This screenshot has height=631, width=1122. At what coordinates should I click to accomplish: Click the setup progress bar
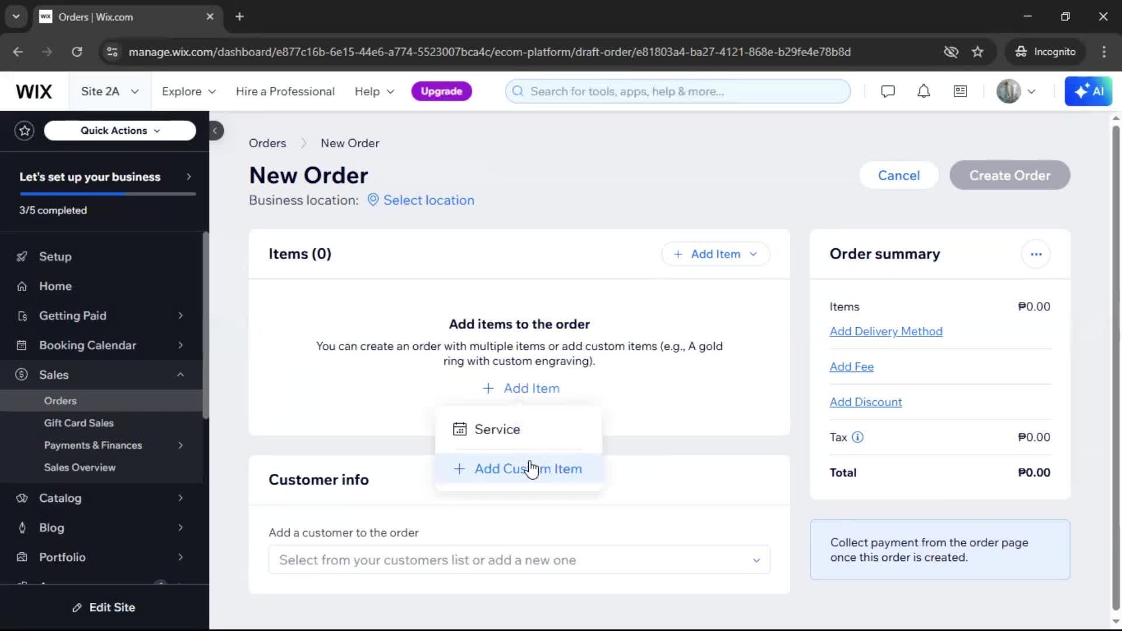(108, 194)
